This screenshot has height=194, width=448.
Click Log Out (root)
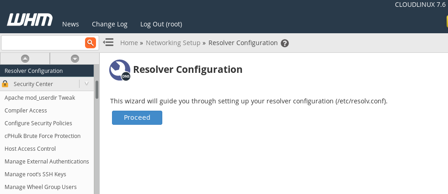[161, 24]
